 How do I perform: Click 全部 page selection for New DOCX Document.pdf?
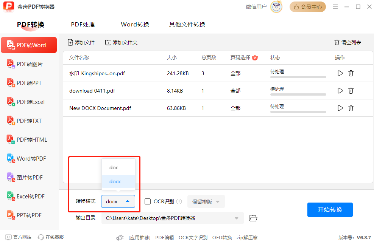(235, 108)
